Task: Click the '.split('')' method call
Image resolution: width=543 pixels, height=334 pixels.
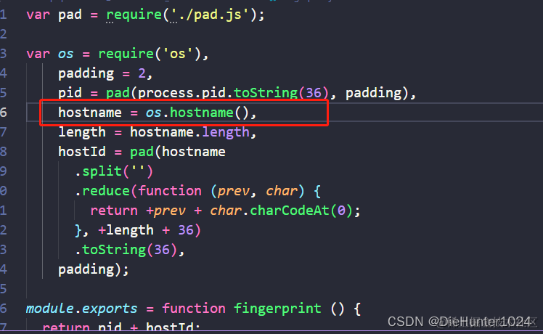Action: click(x=114, y=171)
